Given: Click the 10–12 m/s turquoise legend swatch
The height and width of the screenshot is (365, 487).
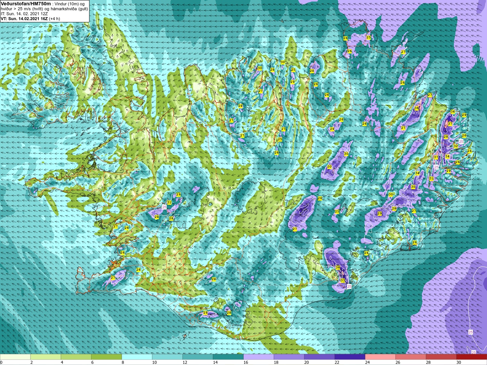Looking at the screenshot, I should point(167,357).
